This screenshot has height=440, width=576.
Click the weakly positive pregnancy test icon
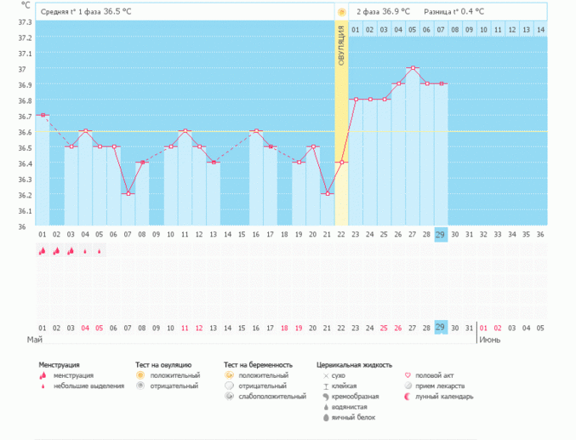coord(229,397)
